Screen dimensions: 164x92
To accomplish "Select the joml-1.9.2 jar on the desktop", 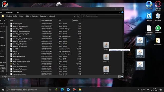I will tap(140, 53).
